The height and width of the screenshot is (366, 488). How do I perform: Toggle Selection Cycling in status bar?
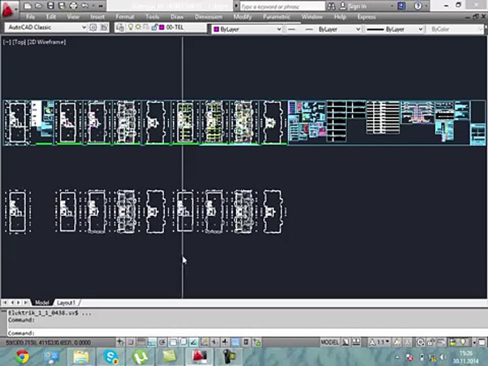click(257, 342)
